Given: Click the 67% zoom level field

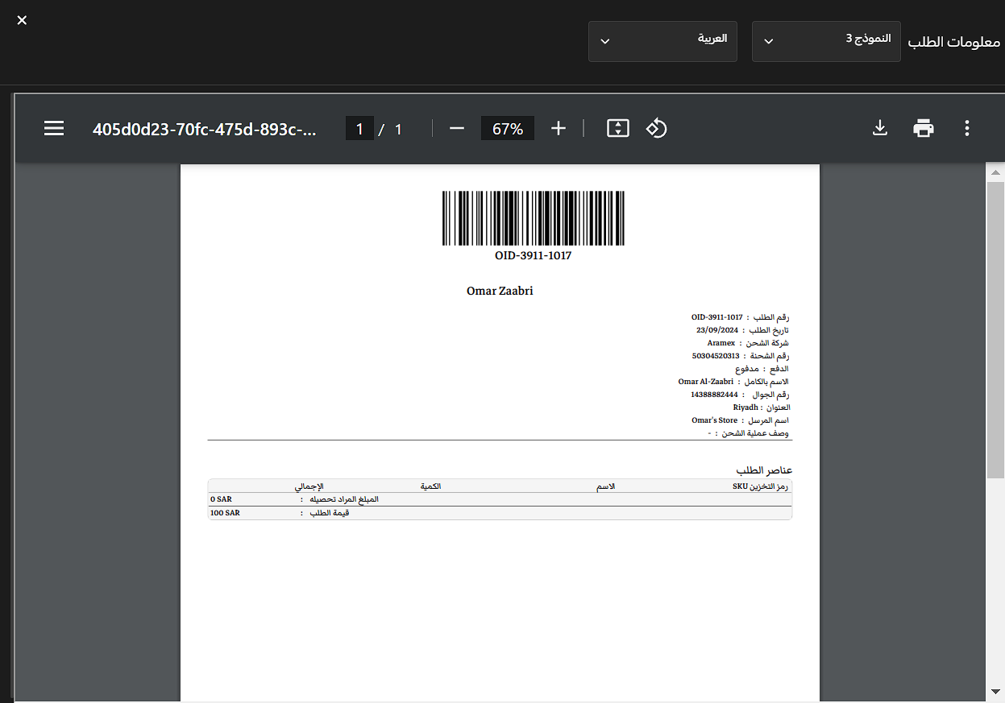Looking at the screenshot, I should click(x=508, y=128).
